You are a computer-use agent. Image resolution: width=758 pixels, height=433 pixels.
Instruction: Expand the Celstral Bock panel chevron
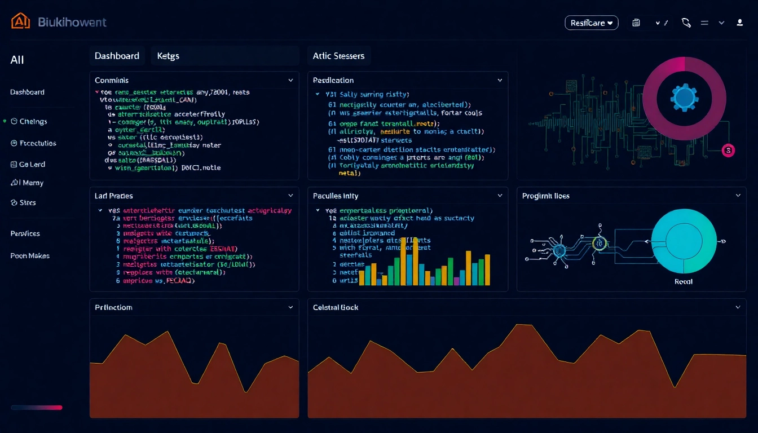coord(738,307)
